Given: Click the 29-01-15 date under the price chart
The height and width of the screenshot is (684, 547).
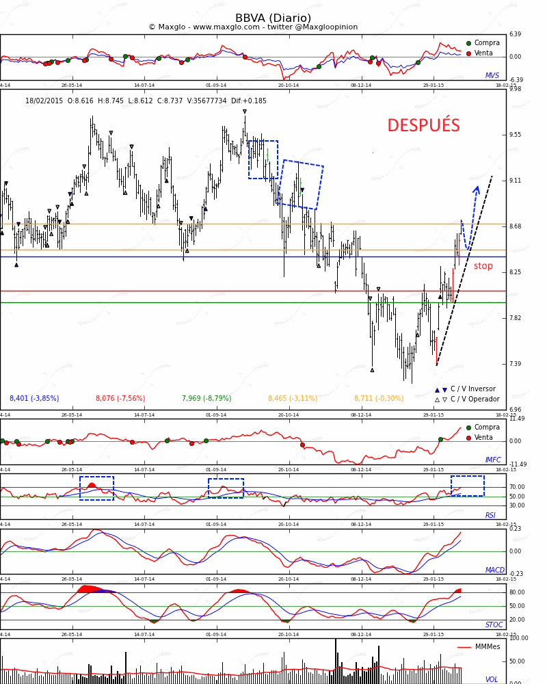Looking at the screenshot, I should (x=433, y=415).
